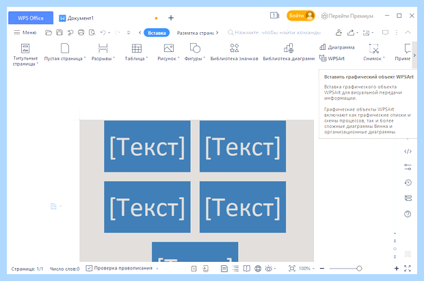Open Фигуры shapes dropdown

[195, 52]
